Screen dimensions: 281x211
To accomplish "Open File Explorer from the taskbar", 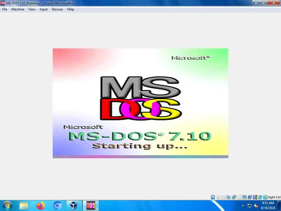I will coord(24,206).
